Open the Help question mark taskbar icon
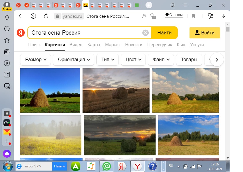This screenshot has width=243, height=172. pos(153,166)
